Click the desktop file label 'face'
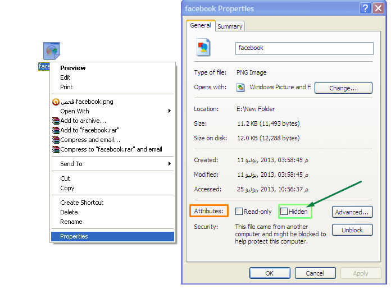Screen dimensions: 391x289 point(44,66)
